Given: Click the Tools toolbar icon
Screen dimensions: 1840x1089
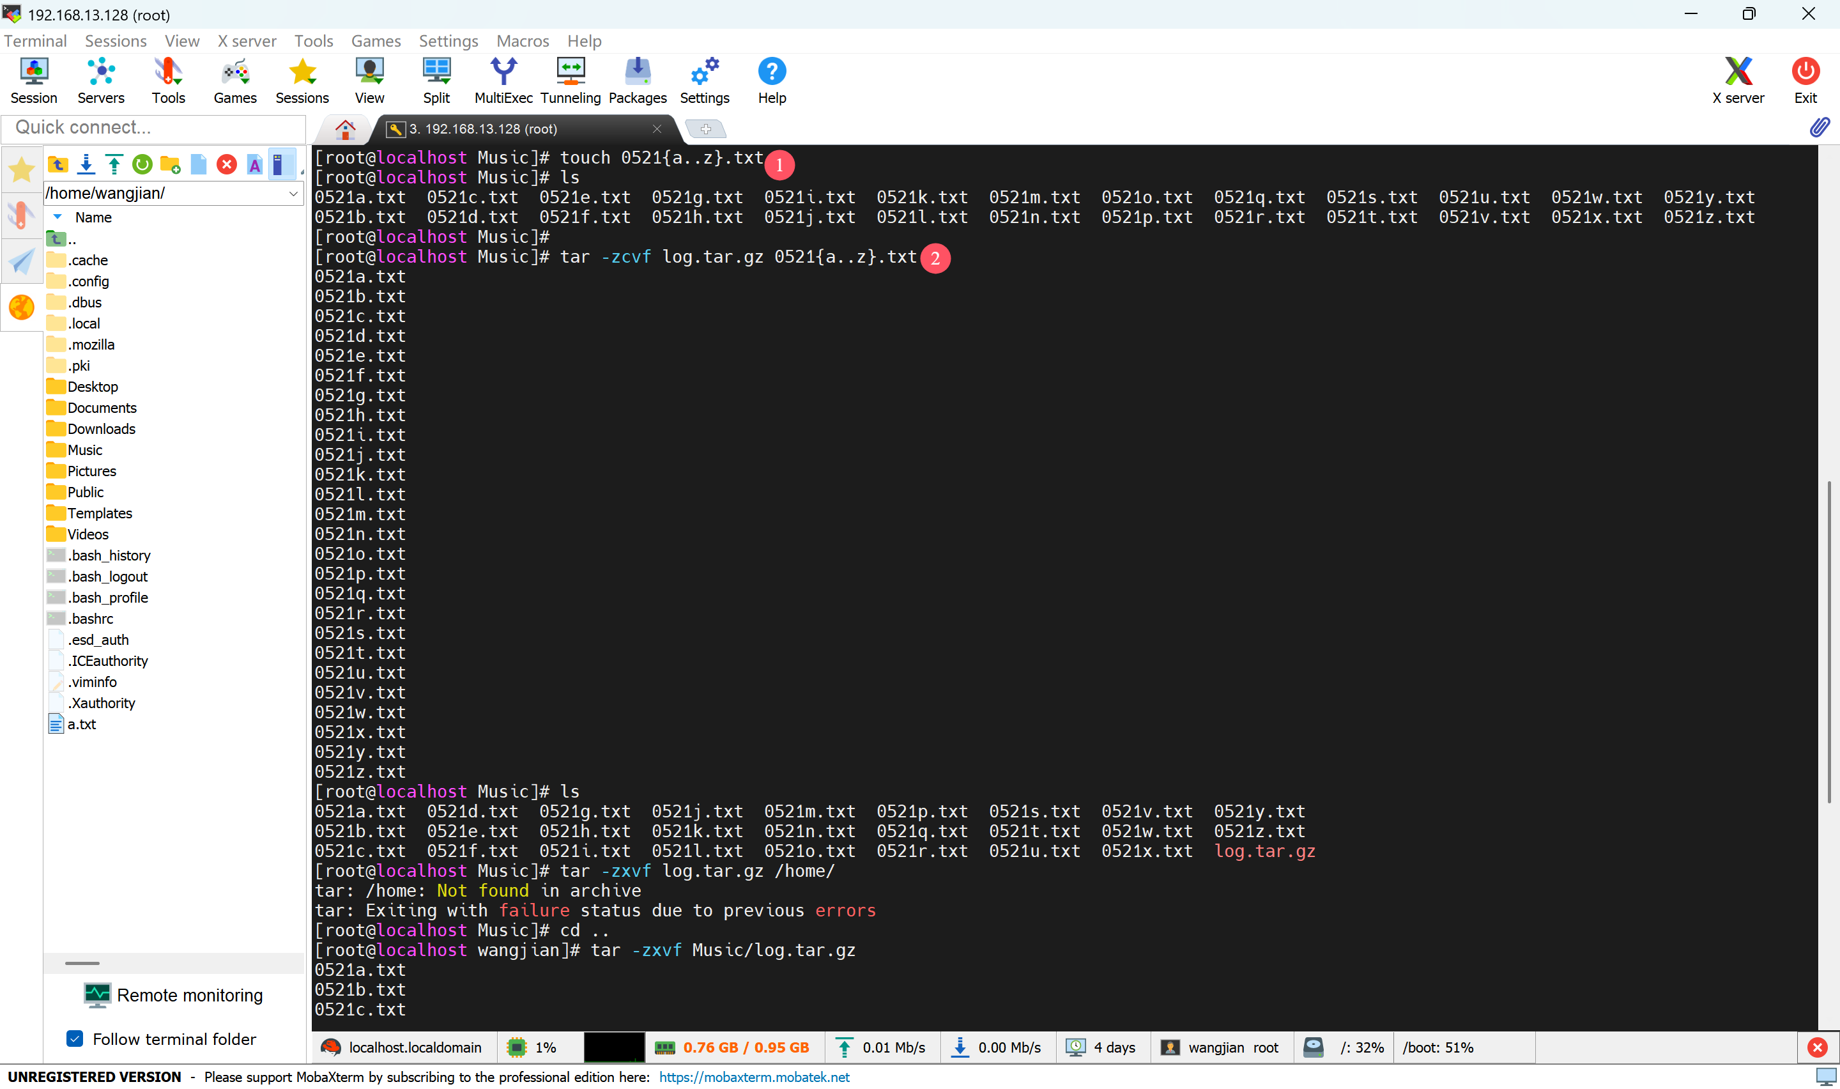Looking at the screenshot, I should [168, 81].
